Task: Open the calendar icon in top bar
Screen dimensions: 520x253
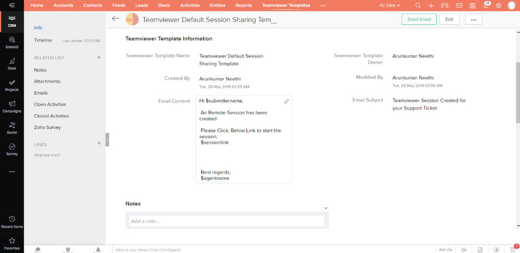Action: click(473, 5)
